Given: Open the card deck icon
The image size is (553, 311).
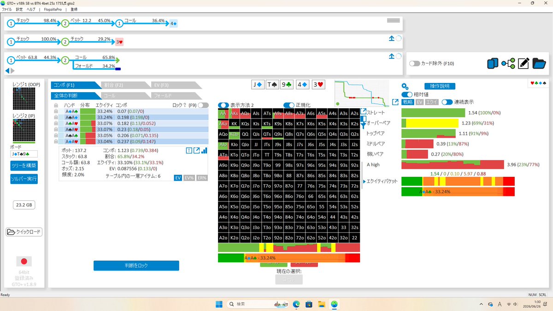Looking at the screenshot, I should 493,63.
